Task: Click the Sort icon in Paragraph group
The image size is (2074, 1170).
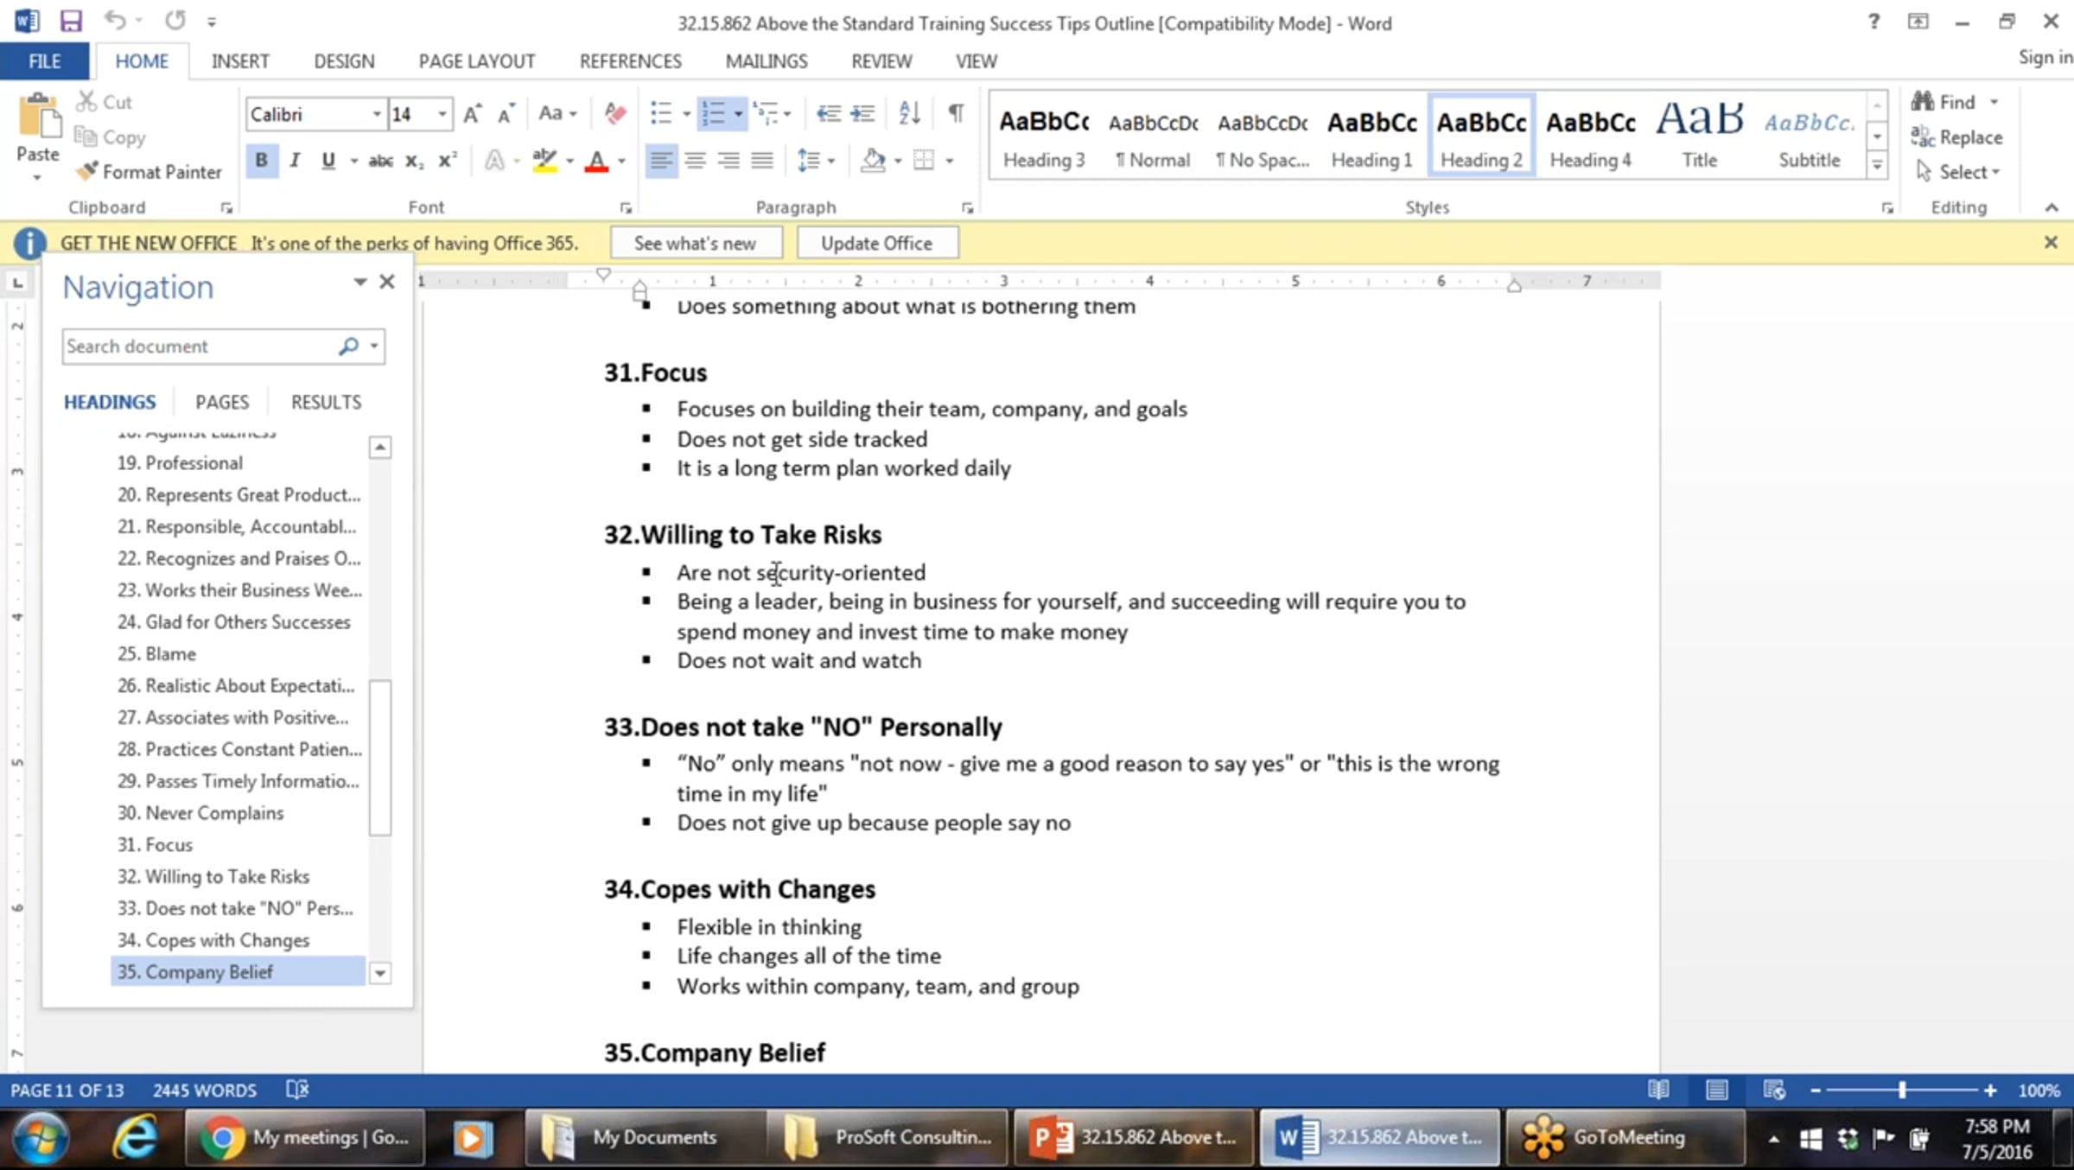Action: pos(909,113)
